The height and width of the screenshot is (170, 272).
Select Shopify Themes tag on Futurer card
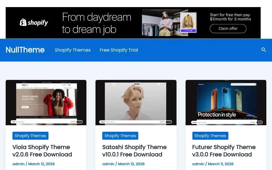210,136
